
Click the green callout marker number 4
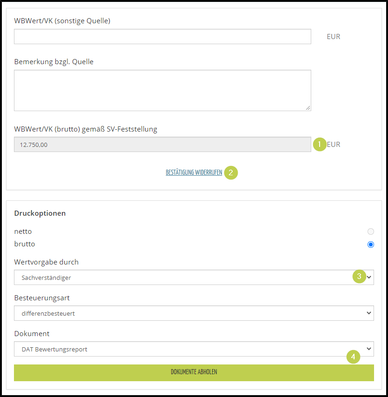coord(354,357)
